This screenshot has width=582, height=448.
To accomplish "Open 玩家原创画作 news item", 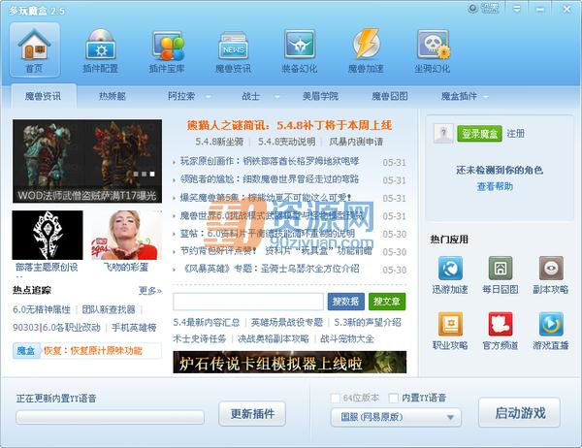I will click(270, 162).
